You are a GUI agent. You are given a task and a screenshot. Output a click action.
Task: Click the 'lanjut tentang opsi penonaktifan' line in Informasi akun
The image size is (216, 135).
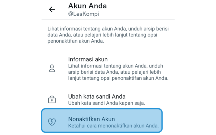118,78
